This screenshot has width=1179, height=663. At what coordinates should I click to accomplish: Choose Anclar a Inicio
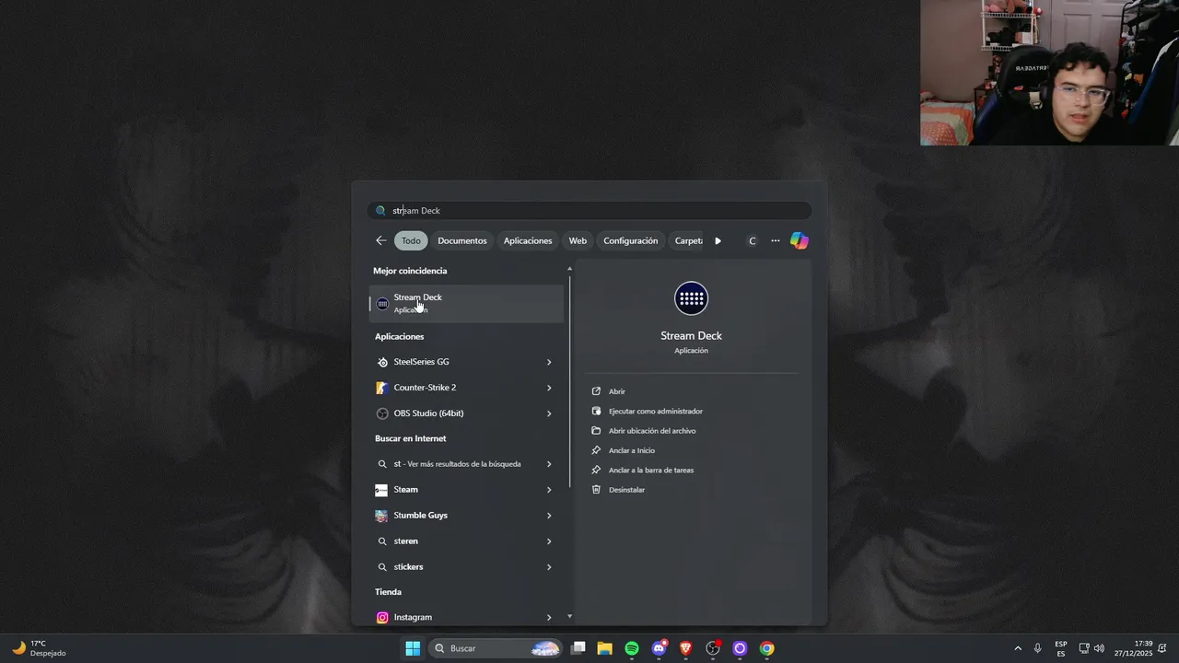point(632,450)
